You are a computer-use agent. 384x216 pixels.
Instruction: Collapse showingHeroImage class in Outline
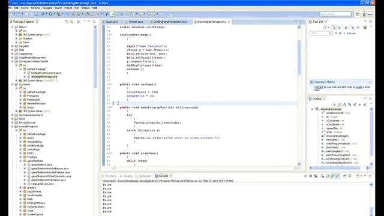(x=312, y=109)
